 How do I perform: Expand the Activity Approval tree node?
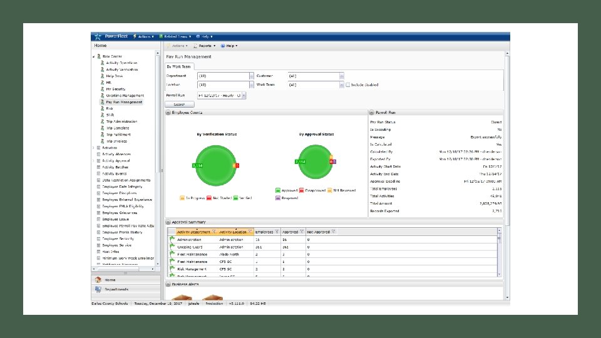coord(93,161)
